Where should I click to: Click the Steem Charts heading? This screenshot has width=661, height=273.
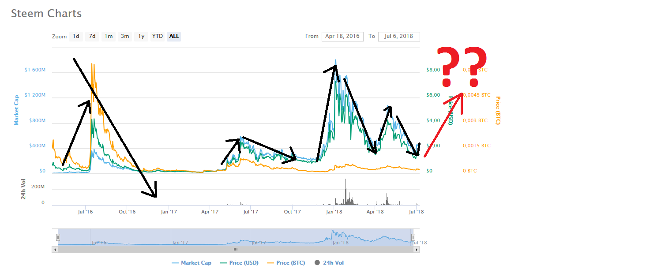[x=46, y=13]
